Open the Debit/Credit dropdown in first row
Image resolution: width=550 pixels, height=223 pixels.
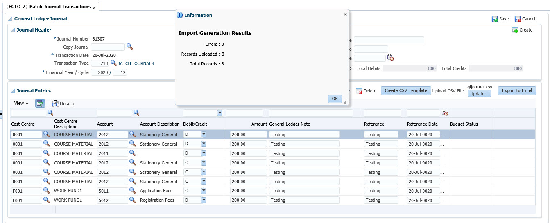coord(204,134)
